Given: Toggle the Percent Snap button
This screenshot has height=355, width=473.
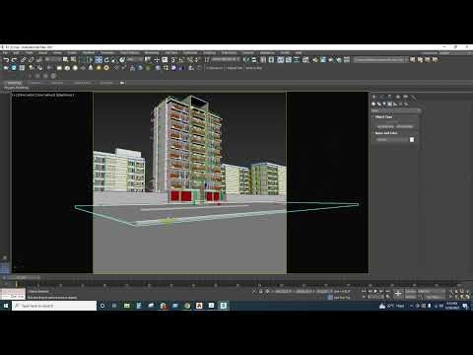Looking at the screenshot, I should click(189, 60).
